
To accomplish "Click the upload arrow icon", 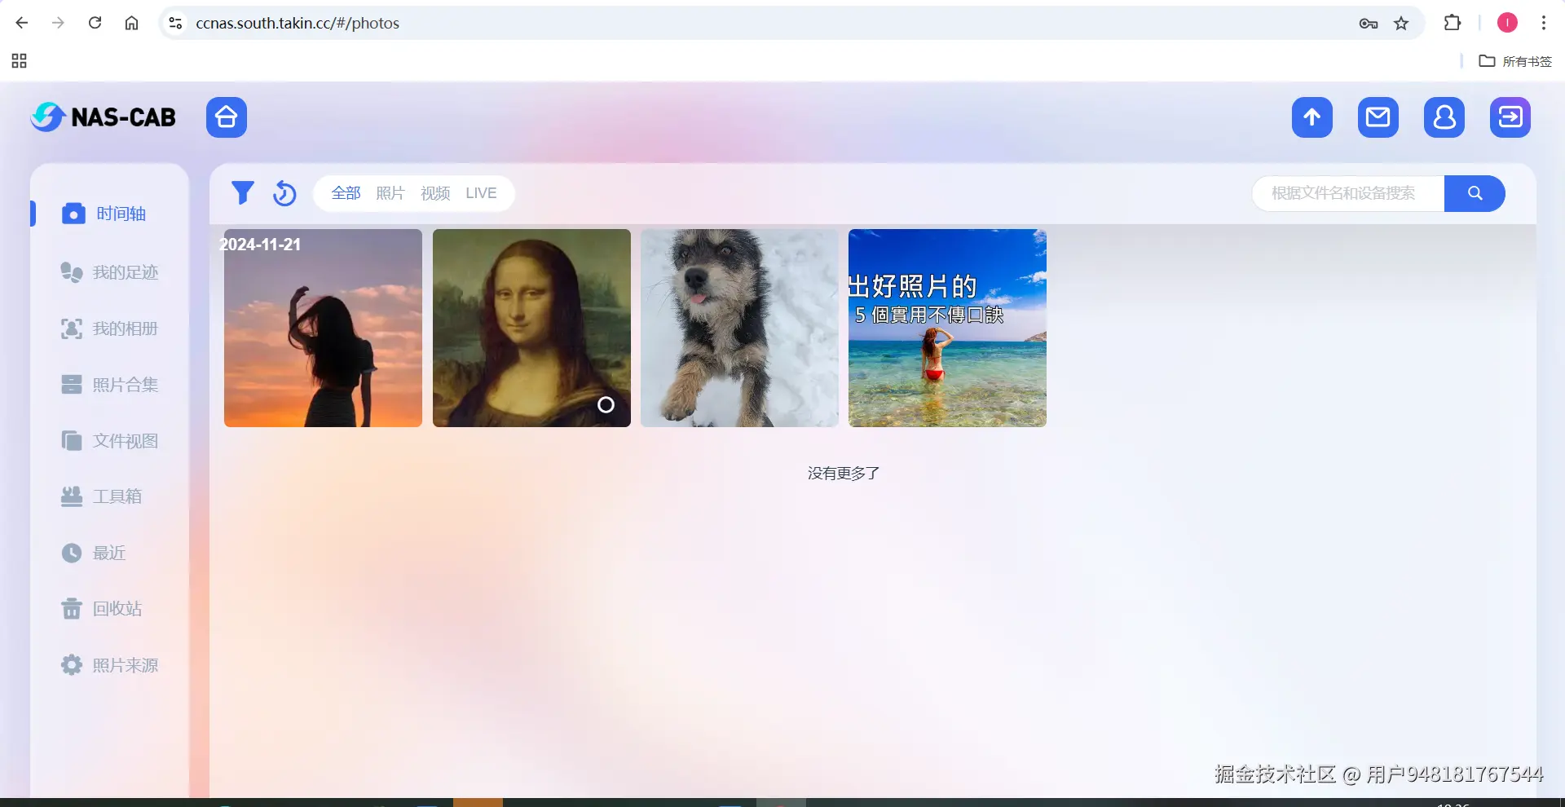I will pos(1312,117).
